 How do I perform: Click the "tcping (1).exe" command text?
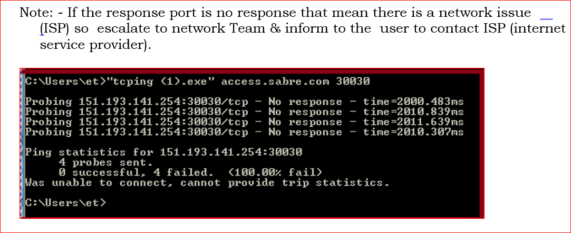click(160, 82)
